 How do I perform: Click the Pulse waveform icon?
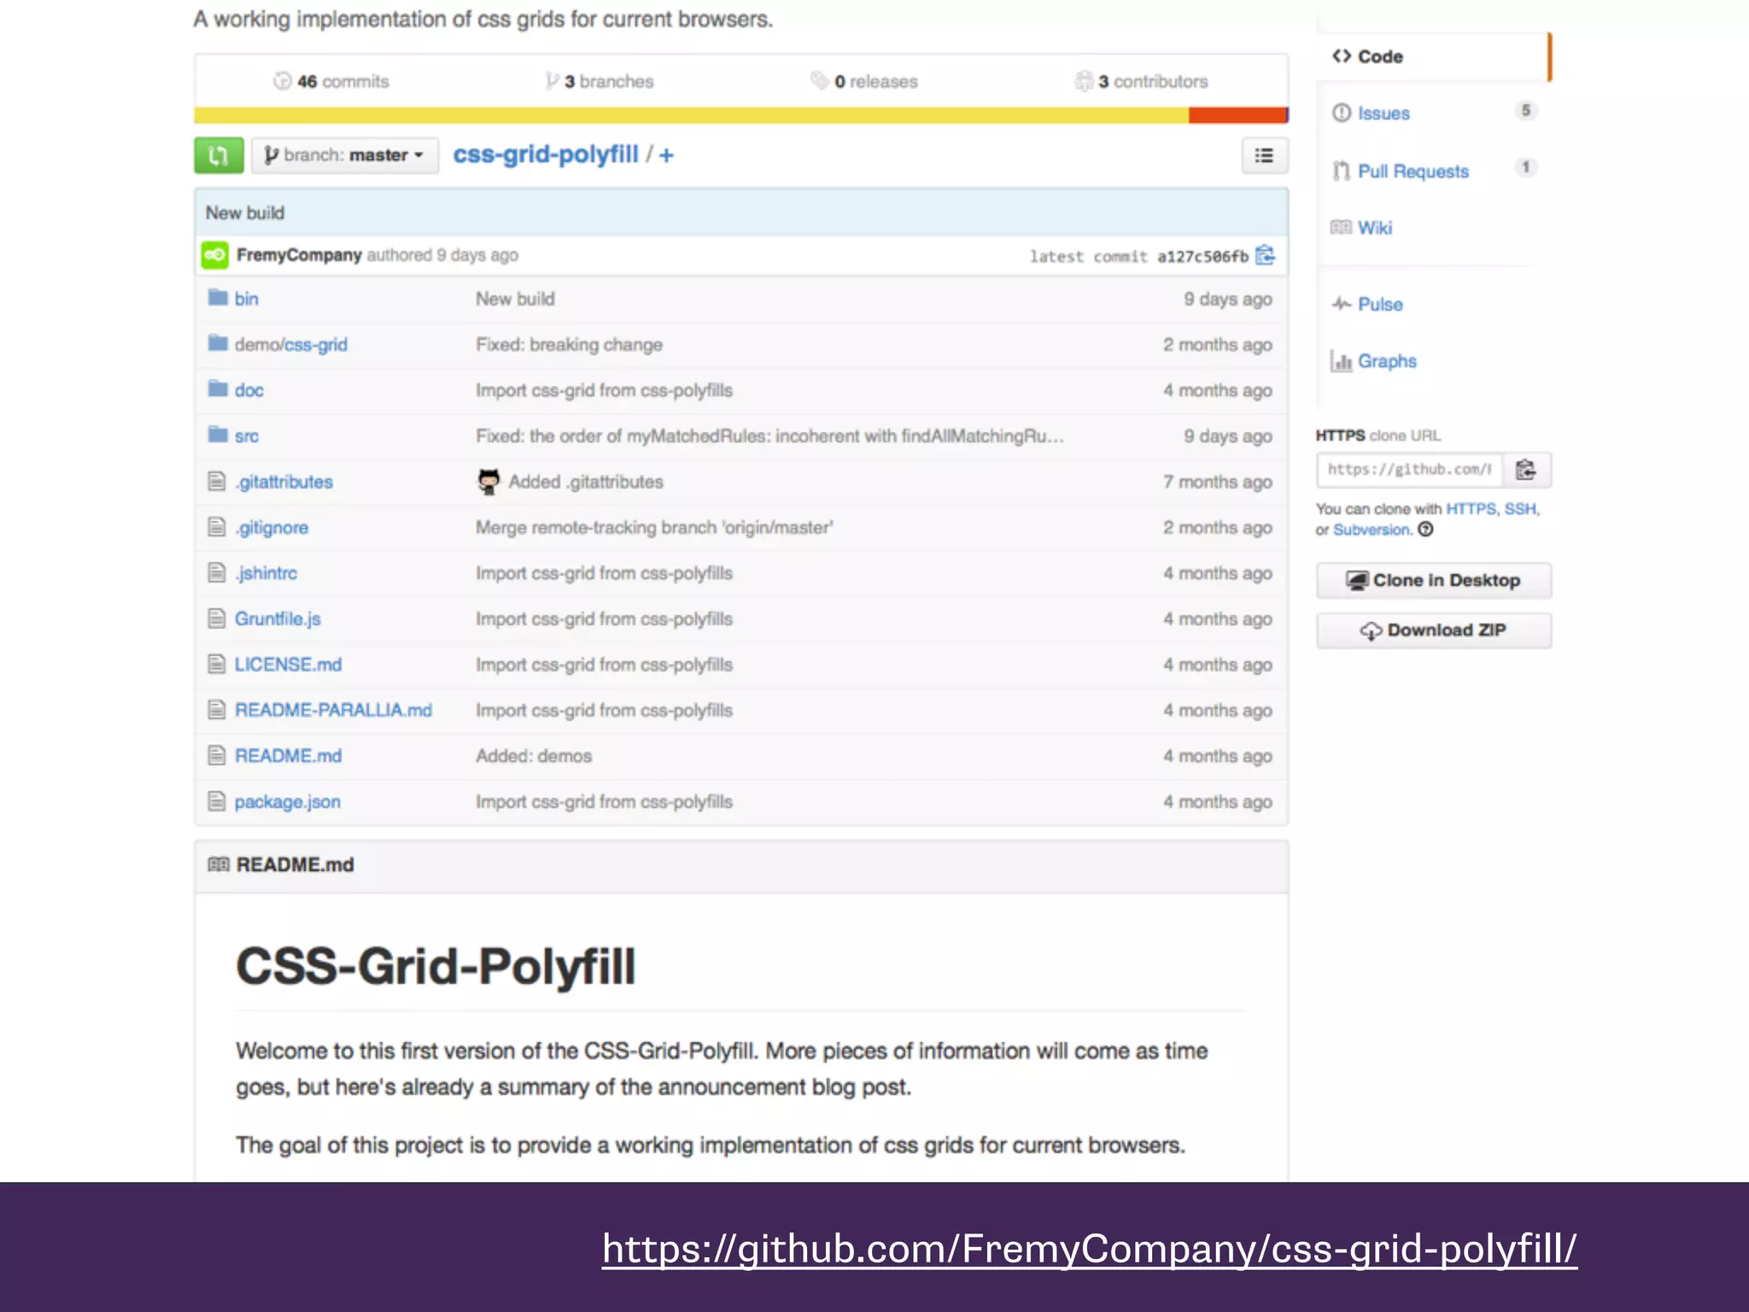coord(1341,304)
